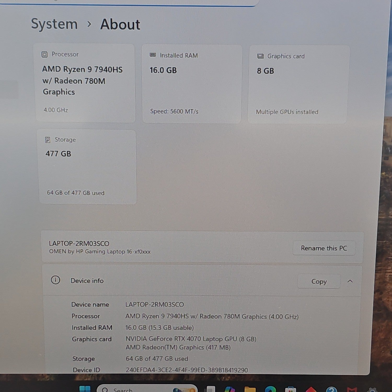Copy the device info
The image size is (392, 392).
click(319, 281)
